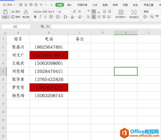
Task: Click the eraser clear-format icon
Action: [x=80, y=17]
